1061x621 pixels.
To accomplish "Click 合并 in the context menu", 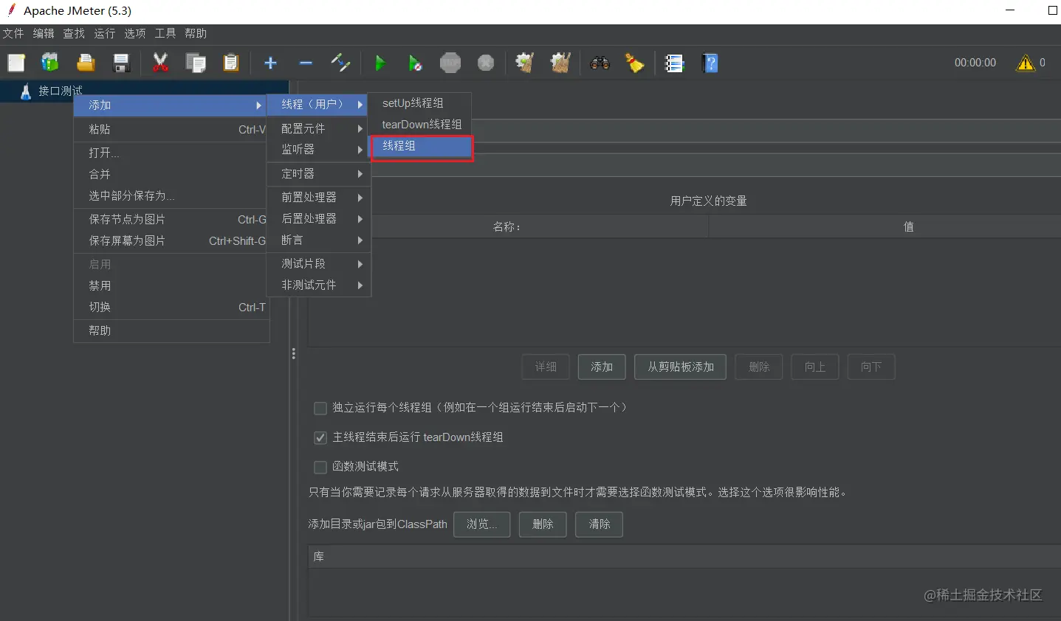I will 171,175.
